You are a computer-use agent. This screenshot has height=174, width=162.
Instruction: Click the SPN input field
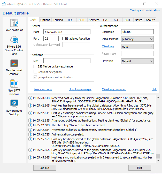(x=67, y=61)
